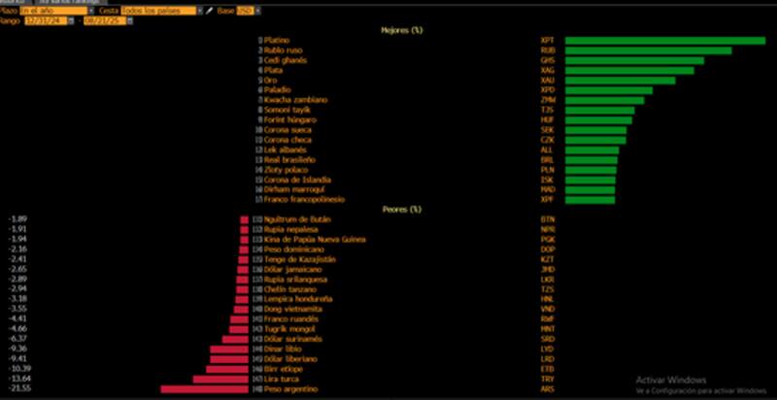Click the XAU ticker for Oro
777x400 pixels.
547,81
